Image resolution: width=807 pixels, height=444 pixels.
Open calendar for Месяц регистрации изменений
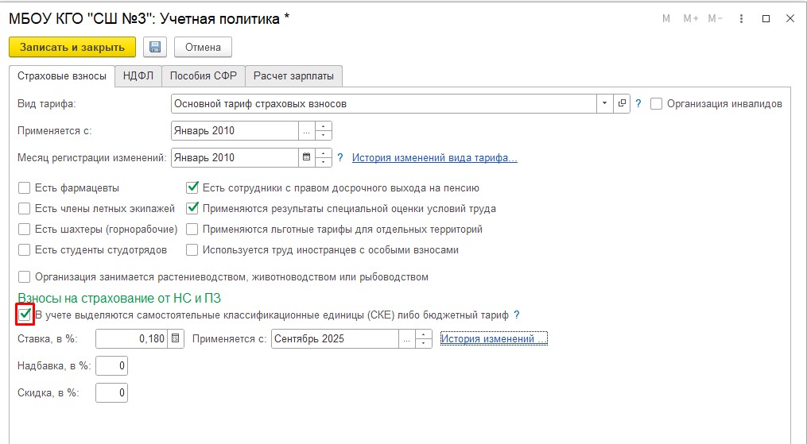pyautogui.click(x=307, y=157)
